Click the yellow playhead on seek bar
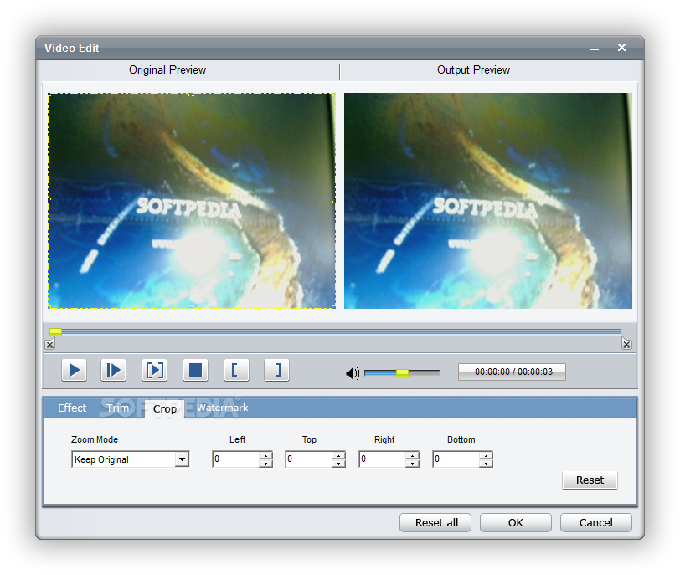 [x=55, y=332]
